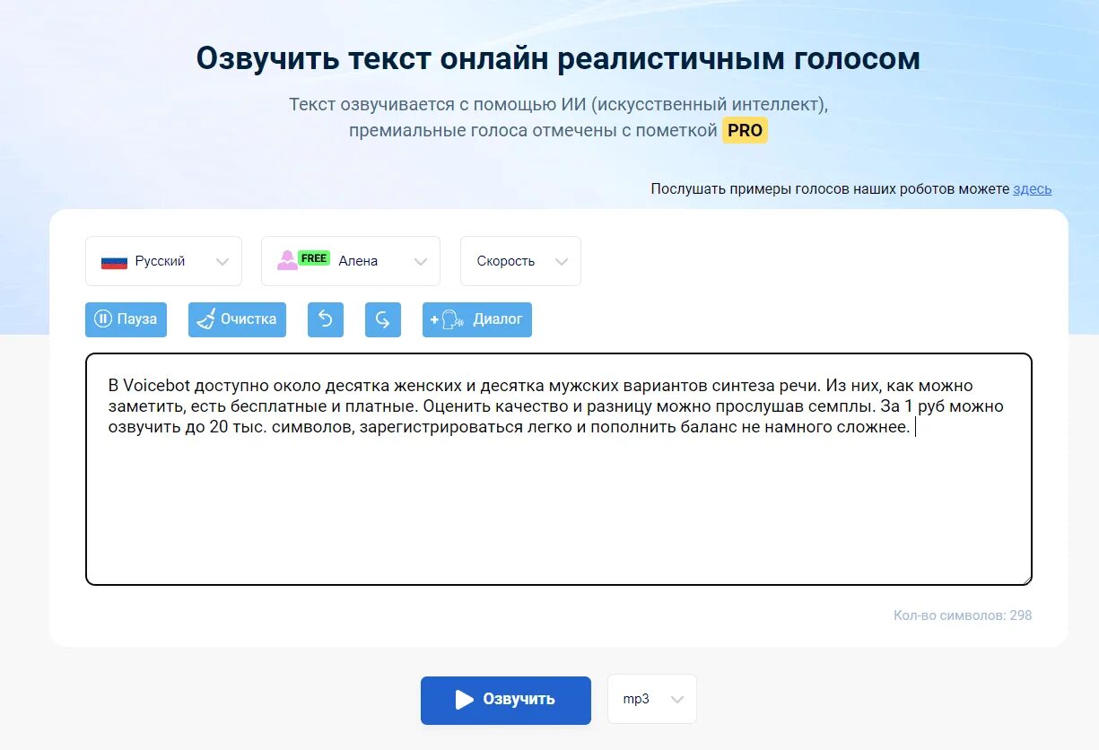
Task: Clear text with the Очистка button
Action: [x=237, y=319]
